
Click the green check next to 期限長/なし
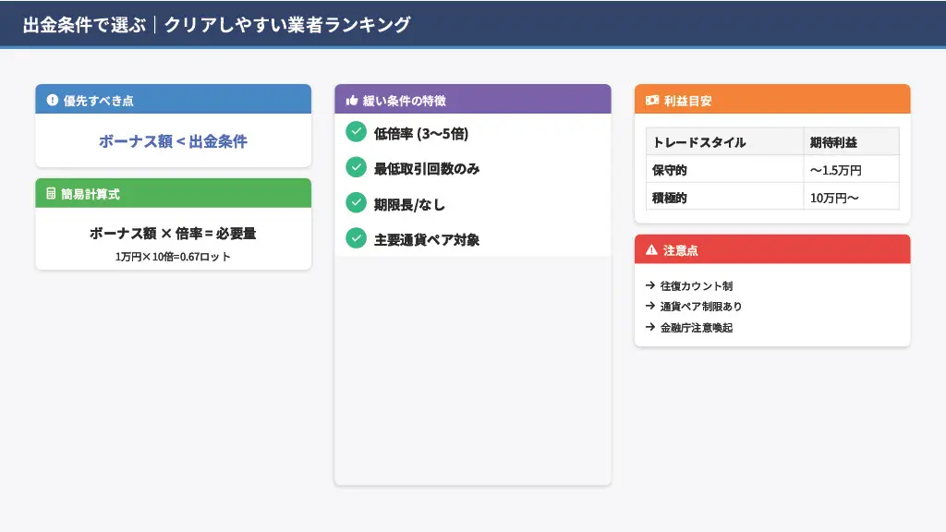[356, 202]
